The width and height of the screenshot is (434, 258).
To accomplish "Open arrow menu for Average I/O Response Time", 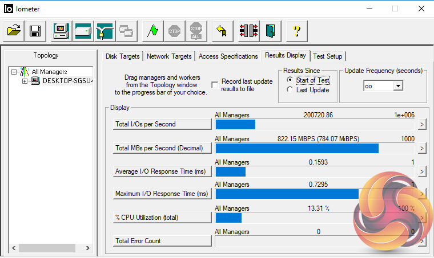I will click(x=421, y=172).
